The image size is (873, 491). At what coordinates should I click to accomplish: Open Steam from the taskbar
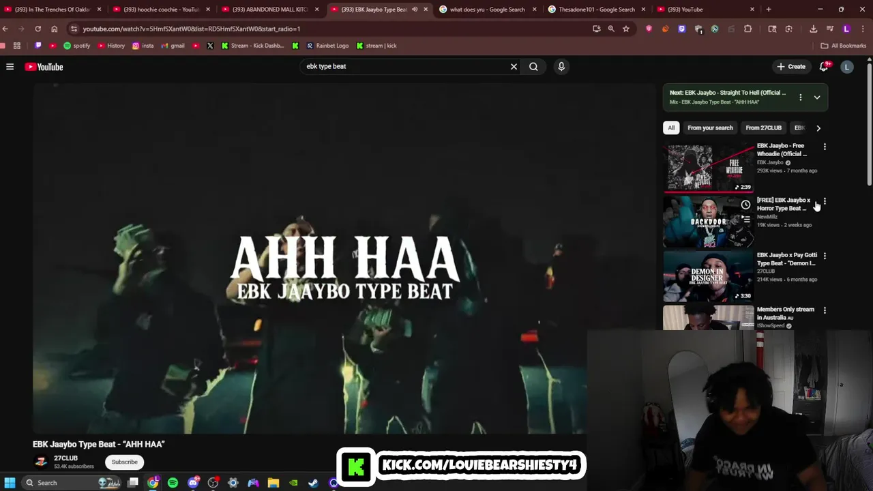(314, 483)
